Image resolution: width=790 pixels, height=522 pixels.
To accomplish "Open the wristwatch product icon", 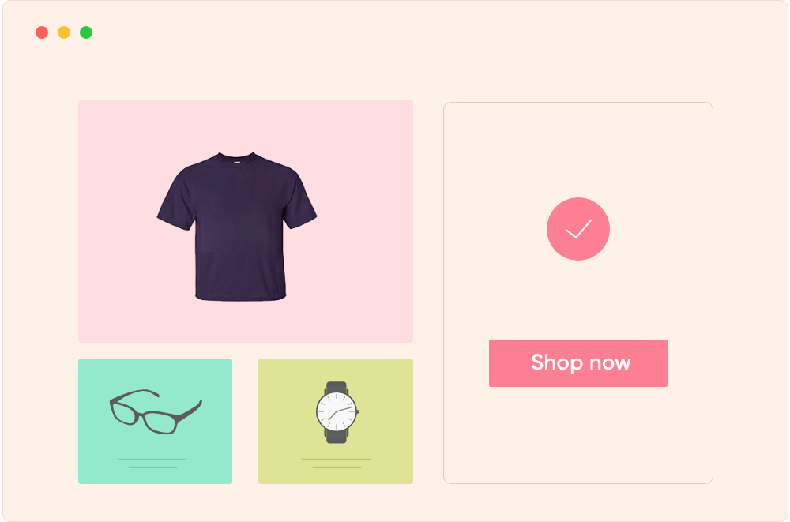I will tap(337, 412).
